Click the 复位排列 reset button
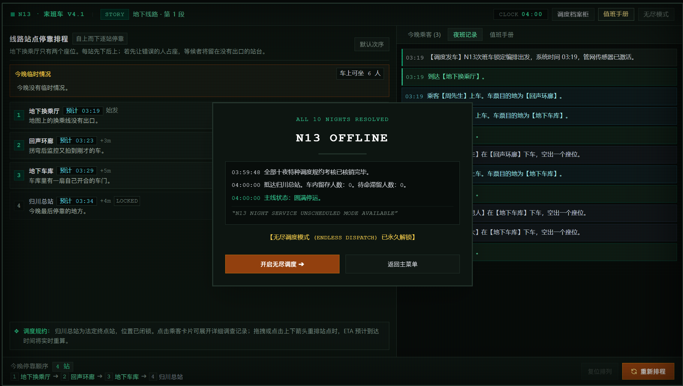The image size is (683, 386). coord(600,371)
